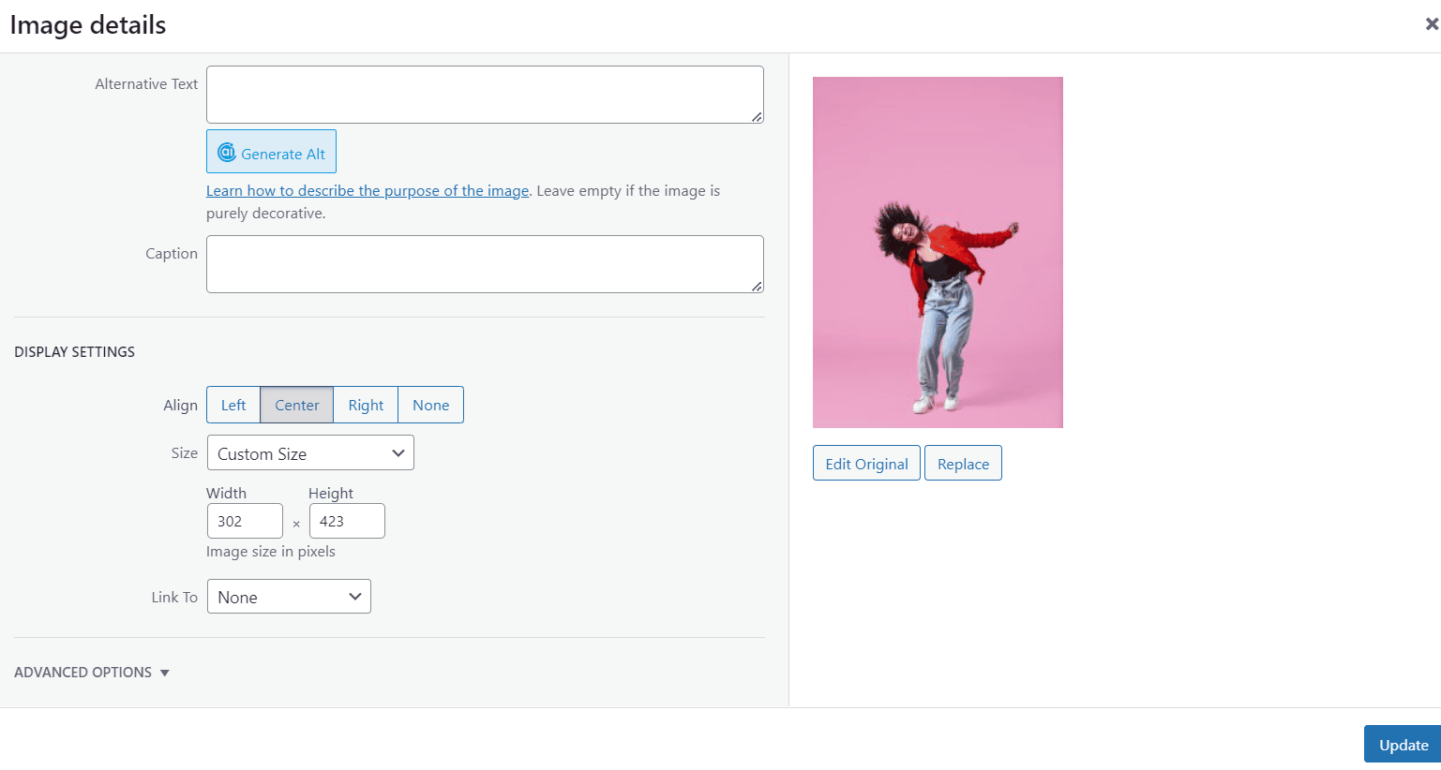Choose None alignment option

pos(431,405)
